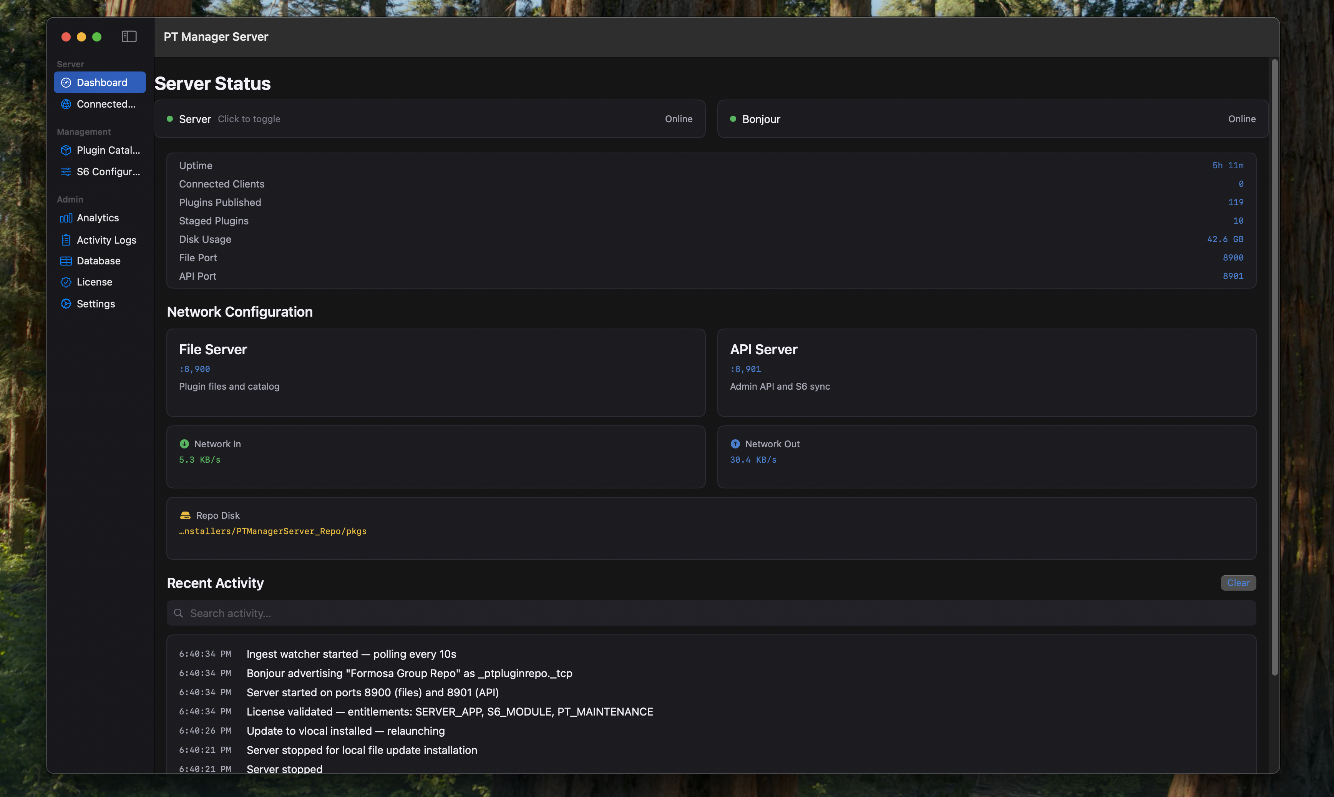This screenshot has height=797, width=1334.
Task: Click the Dashboard gauge icon
Action: coord(66,83)
